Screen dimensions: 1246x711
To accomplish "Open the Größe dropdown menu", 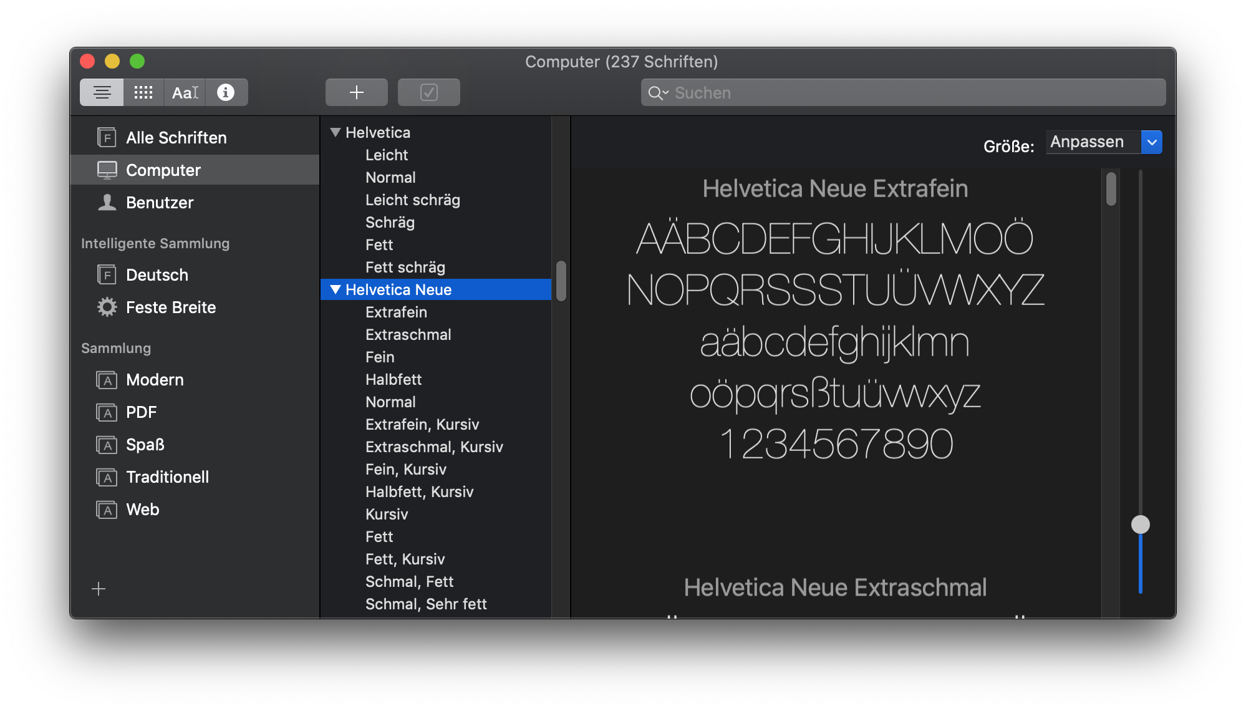I will (x=1151, y=142).
